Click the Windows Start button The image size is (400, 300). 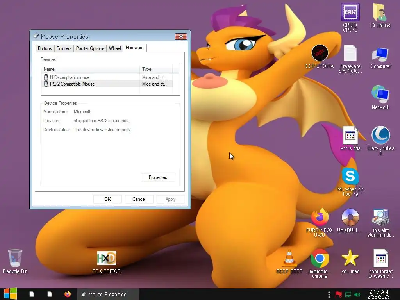point(11,294)
